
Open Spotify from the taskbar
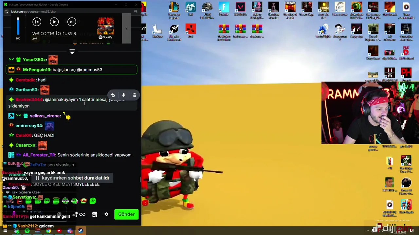tap(27, 231)
